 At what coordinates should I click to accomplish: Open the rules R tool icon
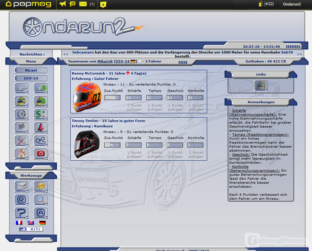[x=22, y=200]
